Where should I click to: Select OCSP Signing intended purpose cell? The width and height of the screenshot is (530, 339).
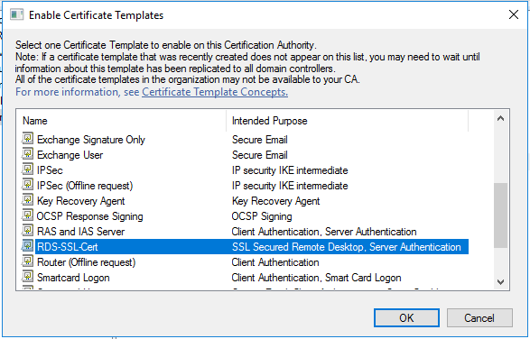pos(262,216)
